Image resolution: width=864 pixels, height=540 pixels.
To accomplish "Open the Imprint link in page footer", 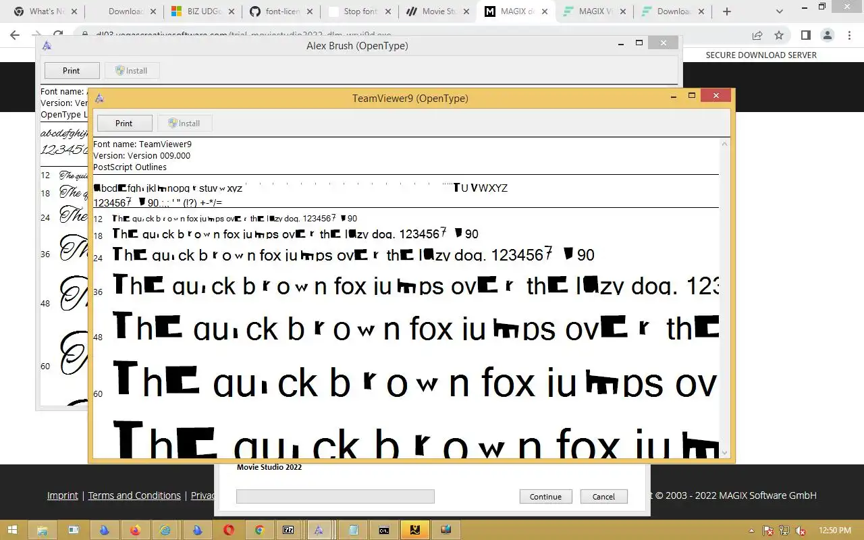I will [x=63, y=495].
